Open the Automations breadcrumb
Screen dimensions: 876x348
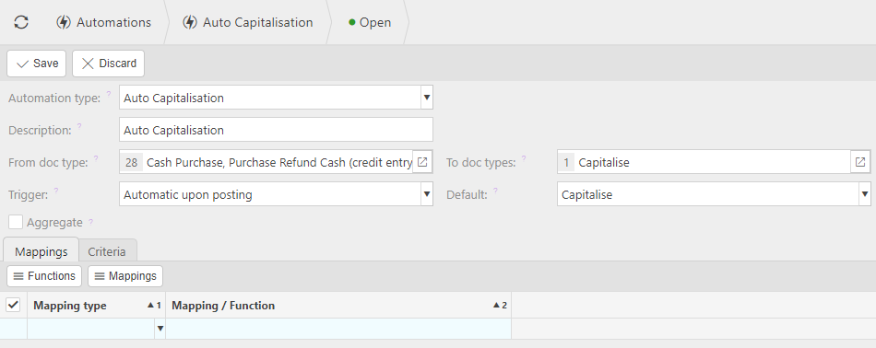click(x=103, y=22)
